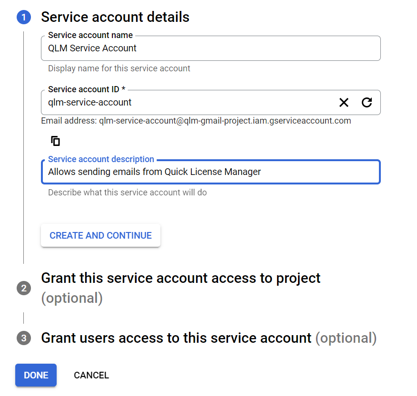Click the Service account description label
The image size is (417, 396).
101,159
